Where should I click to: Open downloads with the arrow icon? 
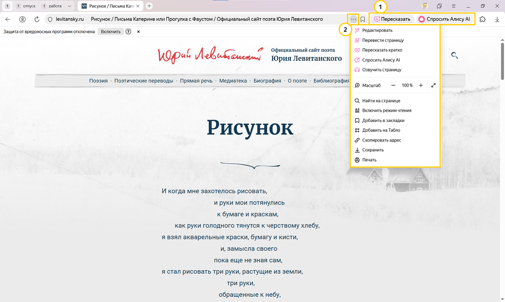point(497,19)
